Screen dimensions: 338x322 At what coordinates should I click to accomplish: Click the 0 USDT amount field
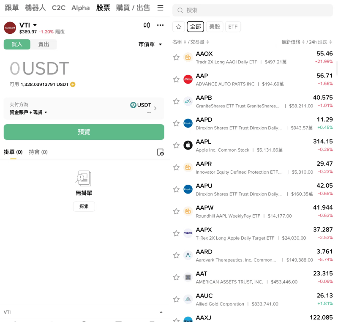39,68
